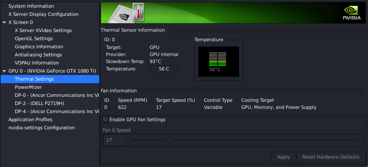Click the Fan 0 Speed slider handle
Image resolution: width=368 pixels, height=167 pixels.
pos(170,140)
